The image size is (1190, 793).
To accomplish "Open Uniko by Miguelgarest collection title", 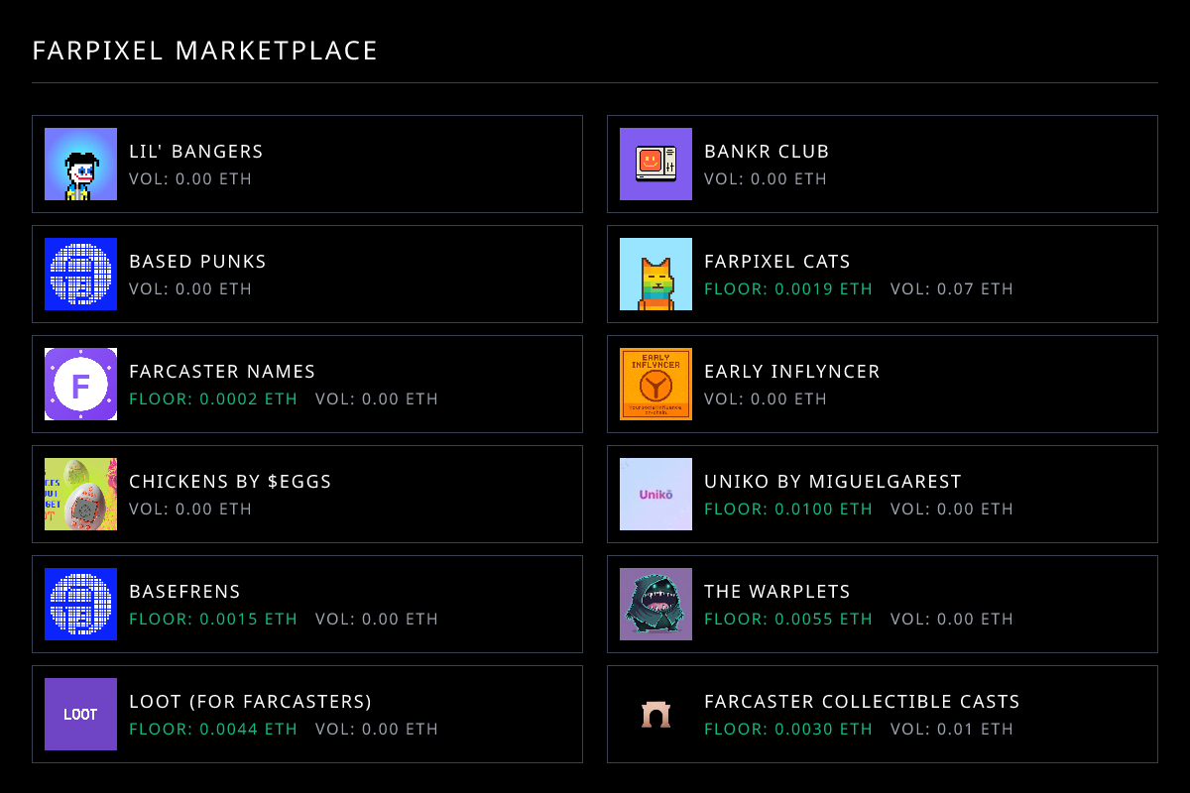I will click(x=833, y=482).
